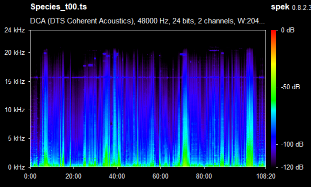311x187 pixels.
Task: Select the DCA codec description line
Action: tap(147, 21)
